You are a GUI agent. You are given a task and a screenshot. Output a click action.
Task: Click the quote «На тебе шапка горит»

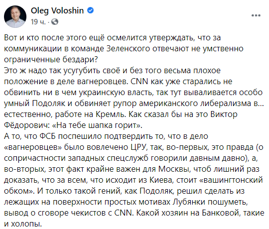pos(97,125)
